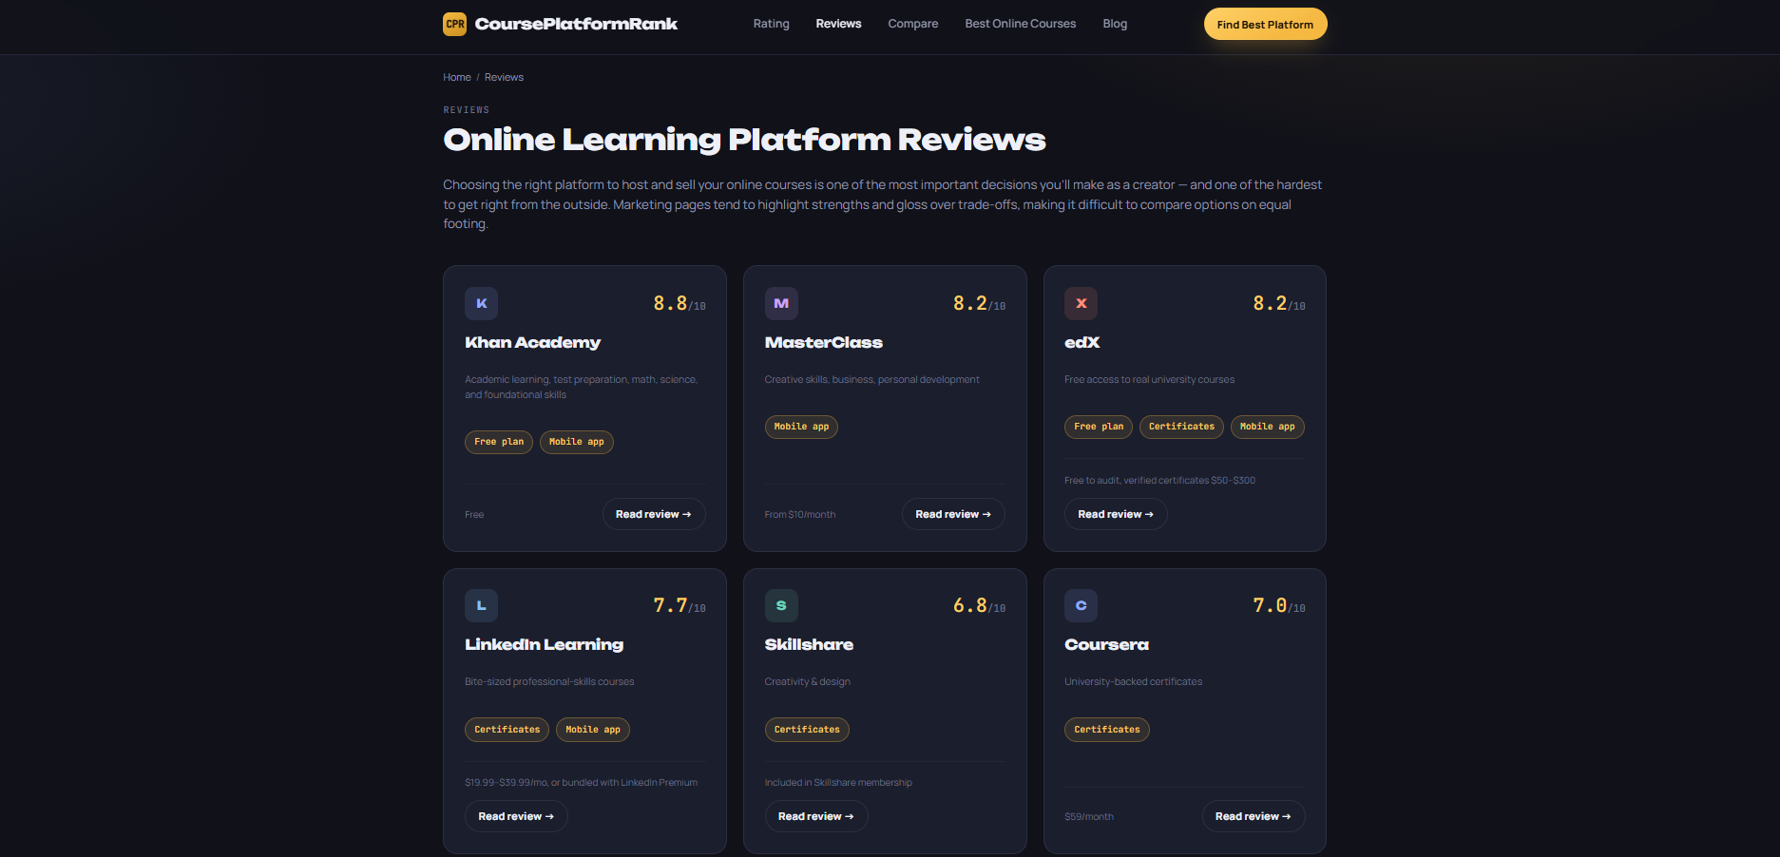Read the MasterClass review
The image size is (1780, 857).
(953, 514)
